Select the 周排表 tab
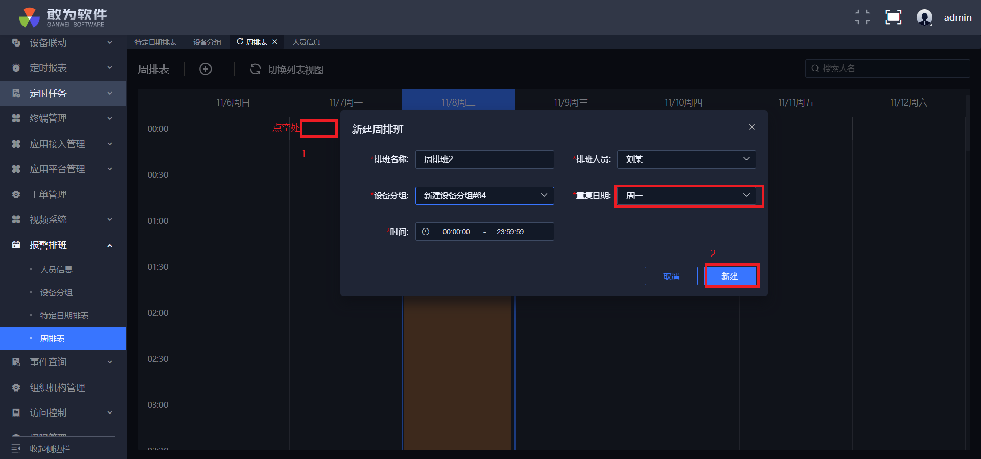This screenshot has height=459, width=981. [256, 42]
